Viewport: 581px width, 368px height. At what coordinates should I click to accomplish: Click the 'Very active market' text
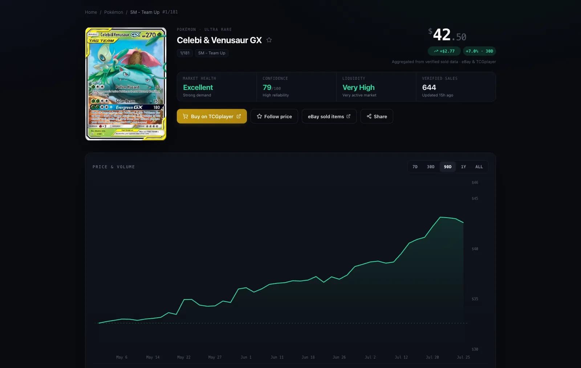359,95
